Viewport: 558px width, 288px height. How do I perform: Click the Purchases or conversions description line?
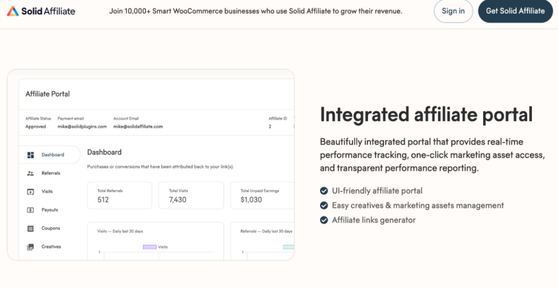(x=160, y=166)
